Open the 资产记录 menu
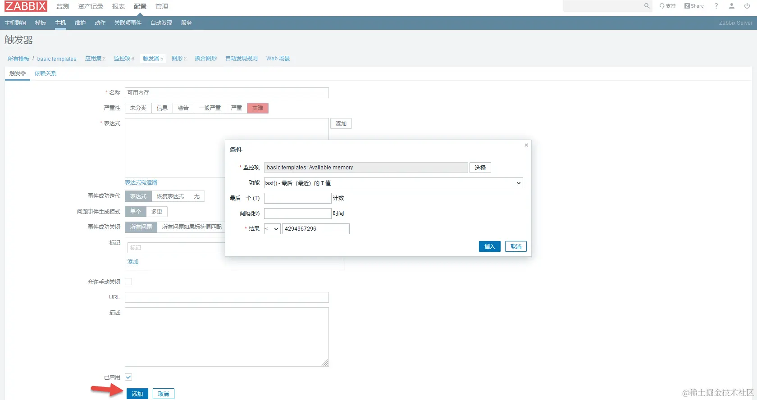The image size is (757, 400). pyautogui.click(x=91, y=6)
